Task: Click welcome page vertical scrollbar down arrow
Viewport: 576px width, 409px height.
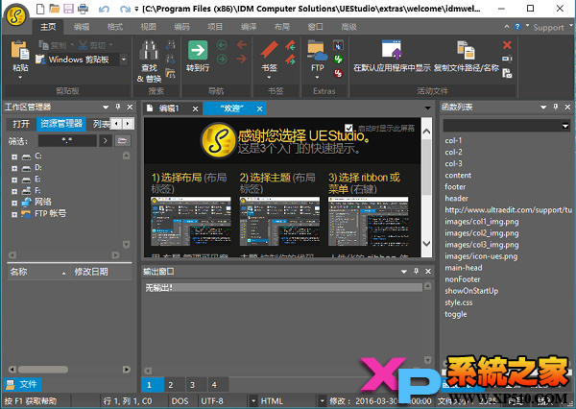Action: point(426,243)
